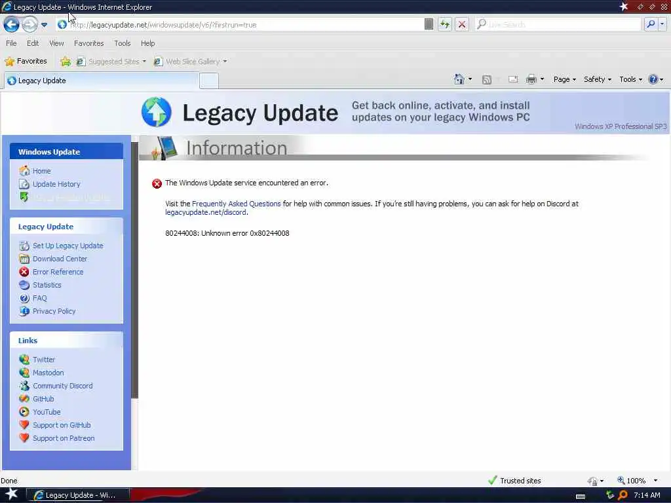Open the Privacy Policy link

click(54, 311)
